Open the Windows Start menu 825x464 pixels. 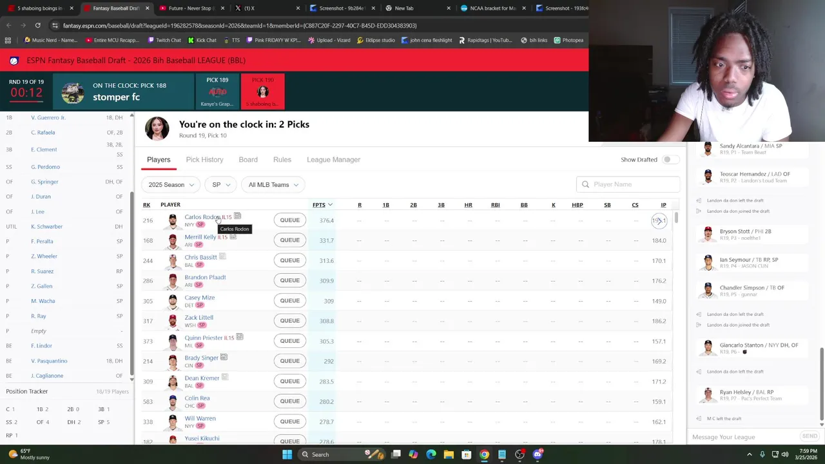287,454
